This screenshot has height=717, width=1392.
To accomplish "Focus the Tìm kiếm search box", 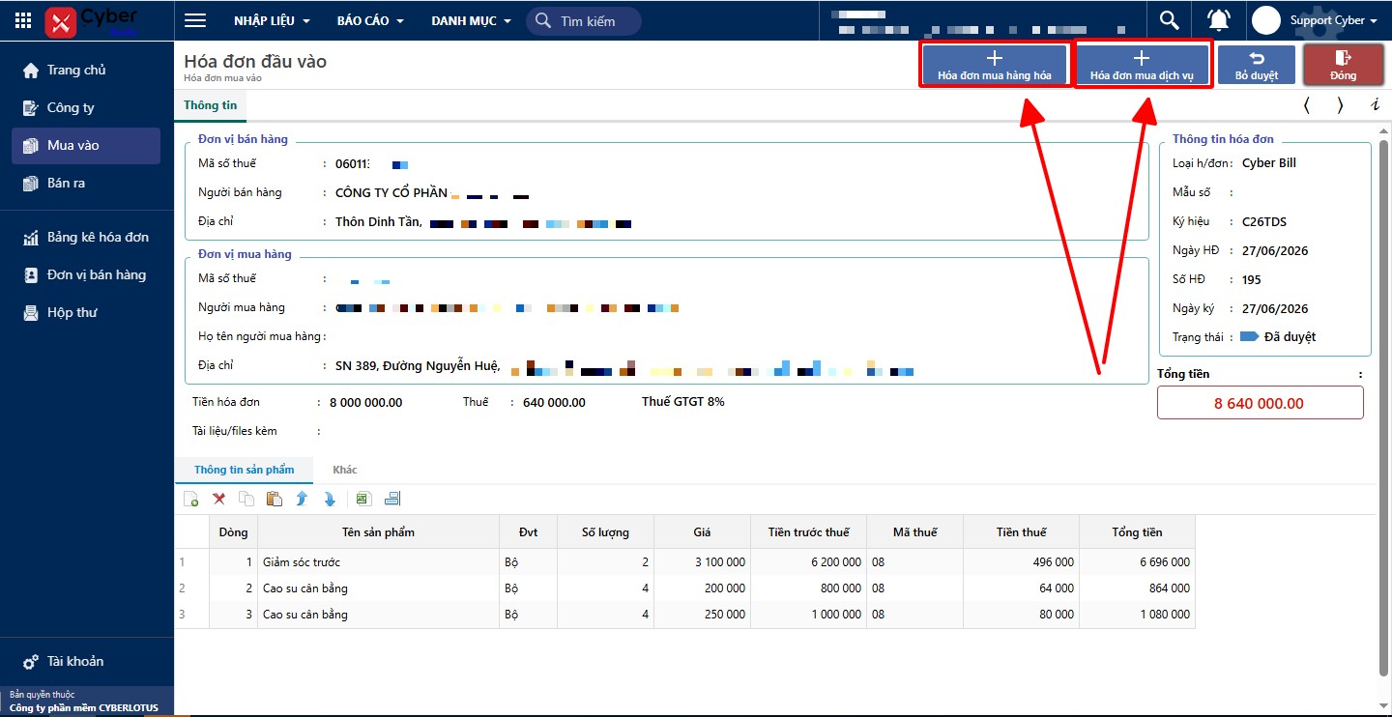I will point(584,21).
